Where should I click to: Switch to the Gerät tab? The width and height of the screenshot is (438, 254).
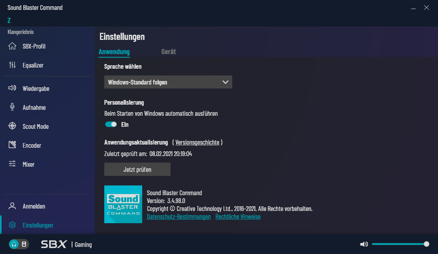point(168,52)
